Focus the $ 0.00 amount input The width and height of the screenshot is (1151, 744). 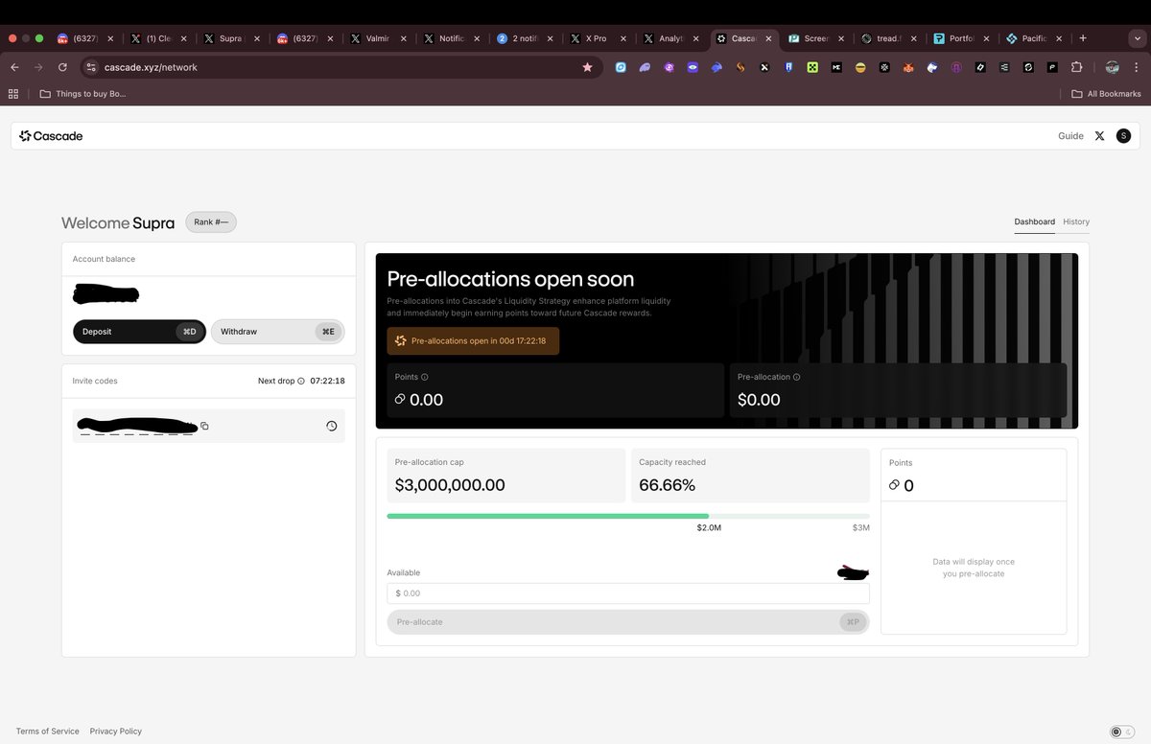[628, 593]
